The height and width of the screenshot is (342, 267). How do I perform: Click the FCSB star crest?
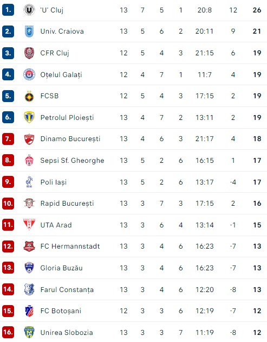tap(29, 96)
